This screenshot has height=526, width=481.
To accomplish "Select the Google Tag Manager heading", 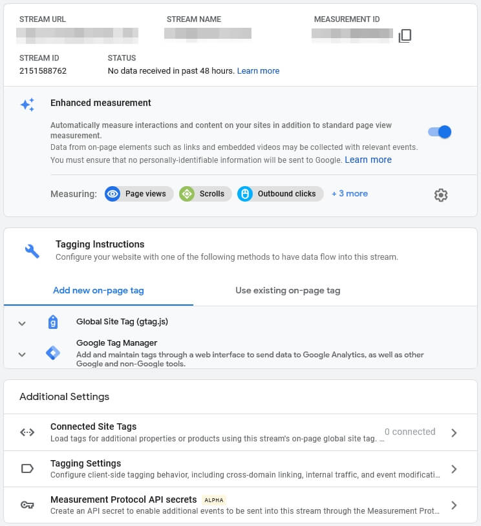I will [116, 343].
